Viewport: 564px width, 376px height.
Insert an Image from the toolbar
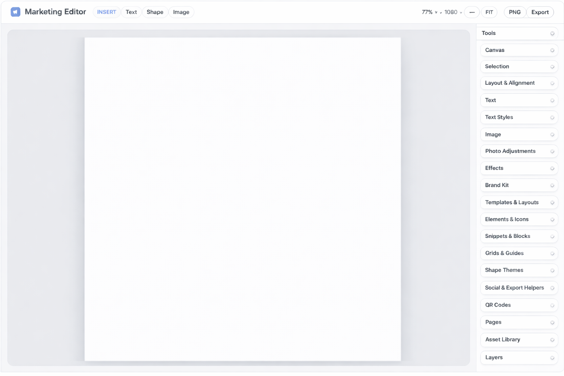[181, 12]
